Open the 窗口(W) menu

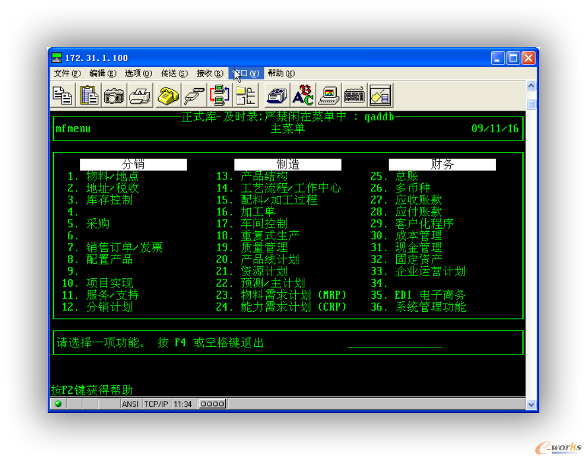[246, 73]
